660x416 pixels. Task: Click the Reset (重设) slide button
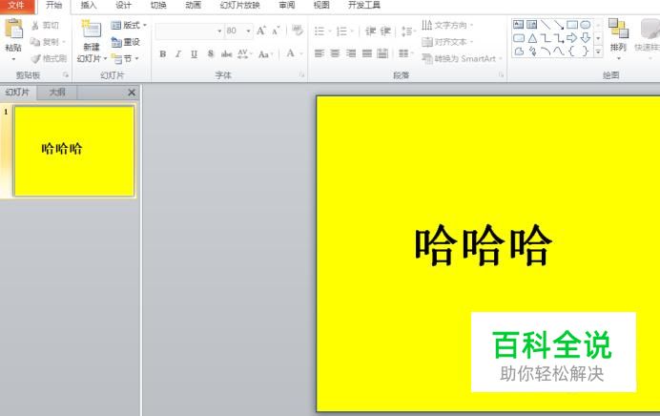coord(126,42)
